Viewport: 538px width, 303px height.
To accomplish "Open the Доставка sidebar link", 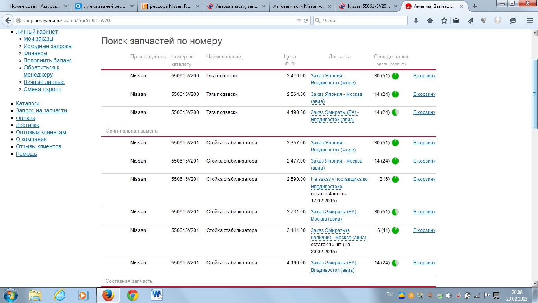I will [x=28, y=125].
